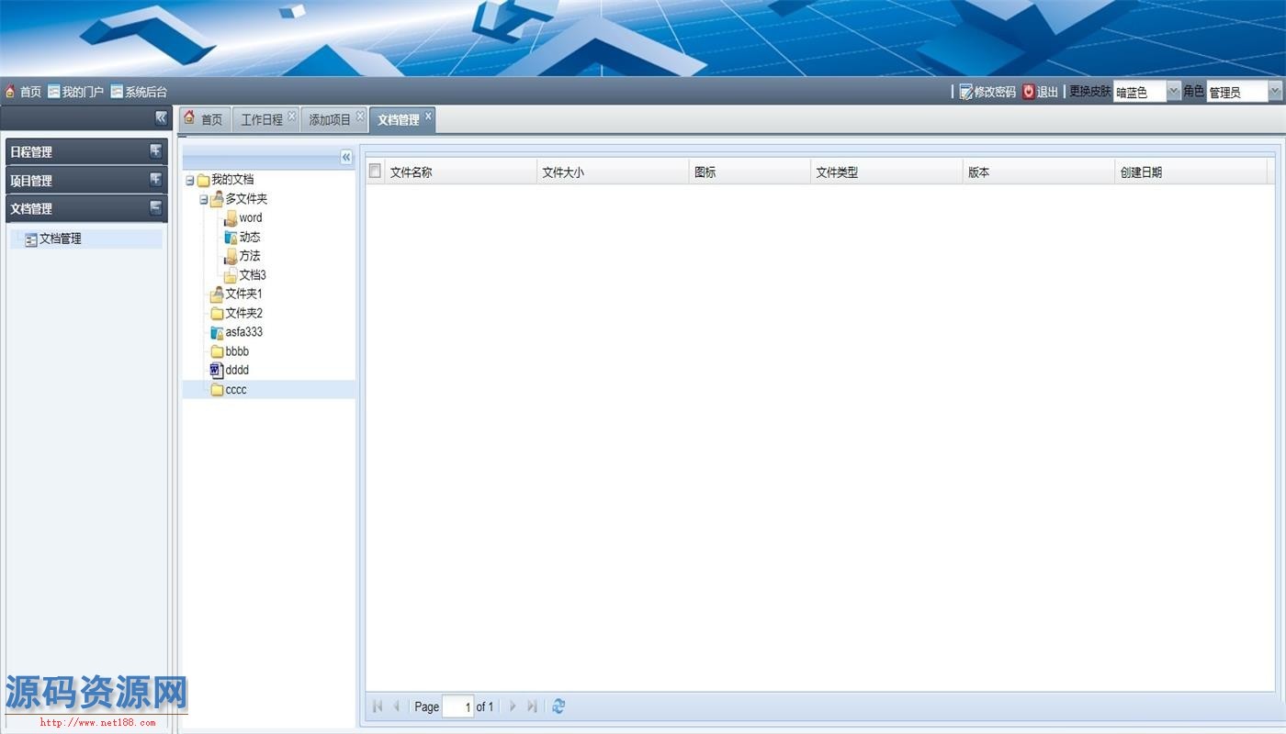Click the 退出 logout text

point(1047,92)
